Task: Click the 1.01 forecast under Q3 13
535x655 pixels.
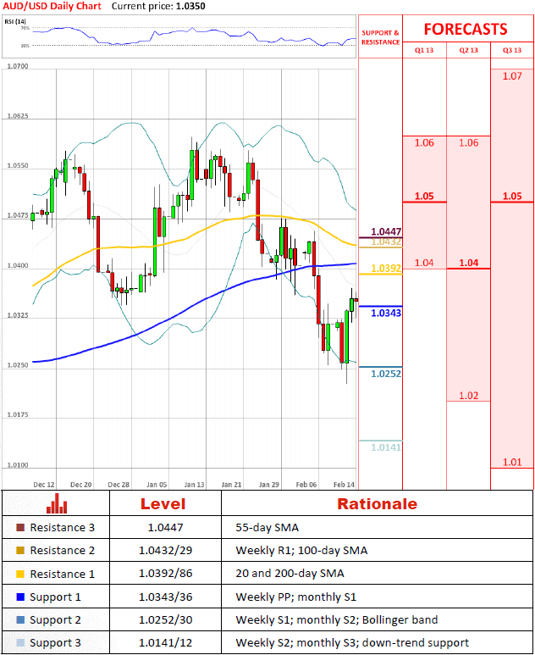Action: pyautogui.click(x=512, y=462)
